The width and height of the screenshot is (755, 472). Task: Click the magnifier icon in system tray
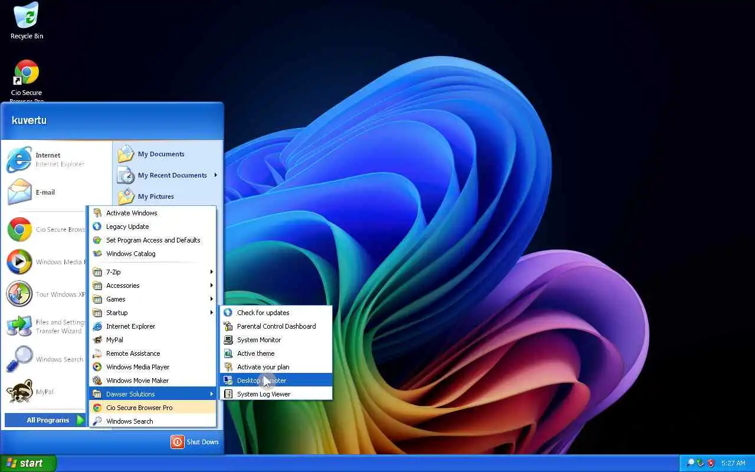tap(690, 463)
